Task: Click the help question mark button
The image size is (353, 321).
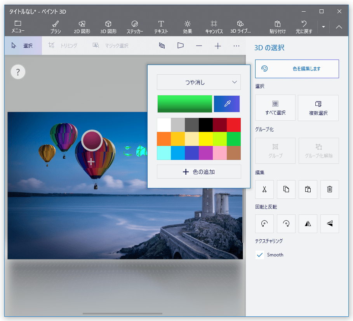Action: tap(18, 72)
